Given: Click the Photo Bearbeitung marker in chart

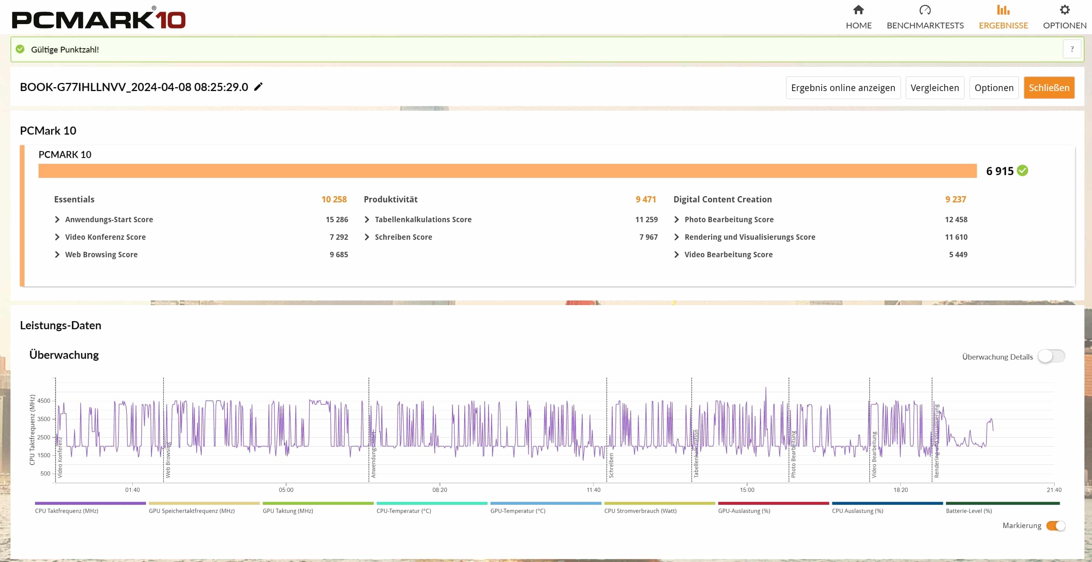Looking at the screenshot, I should point(793,454).
